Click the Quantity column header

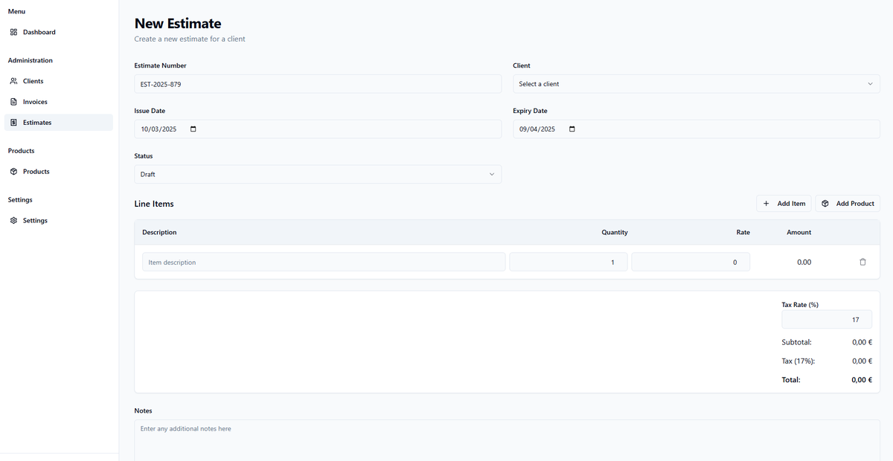[x=615, y=233]
